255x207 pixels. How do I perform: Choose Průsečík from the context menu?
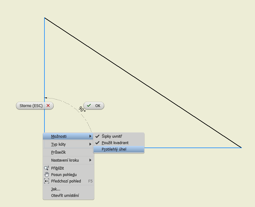tap(58, 152)
